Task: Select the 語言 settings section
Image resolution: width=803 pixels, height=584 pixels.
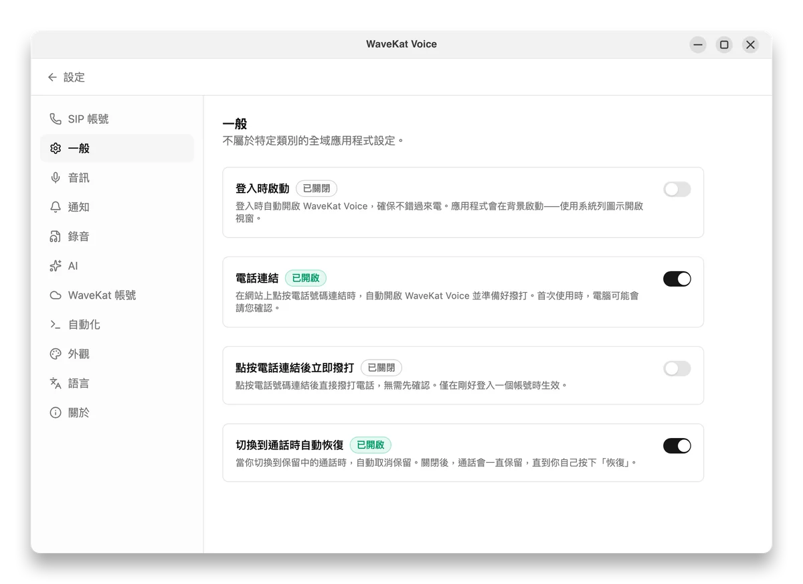Action: (117, 384)
